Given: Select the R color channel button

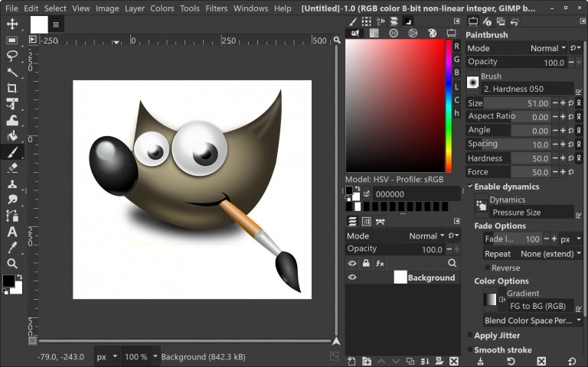Looking at the screenshot, I should (x=457, y=47).
